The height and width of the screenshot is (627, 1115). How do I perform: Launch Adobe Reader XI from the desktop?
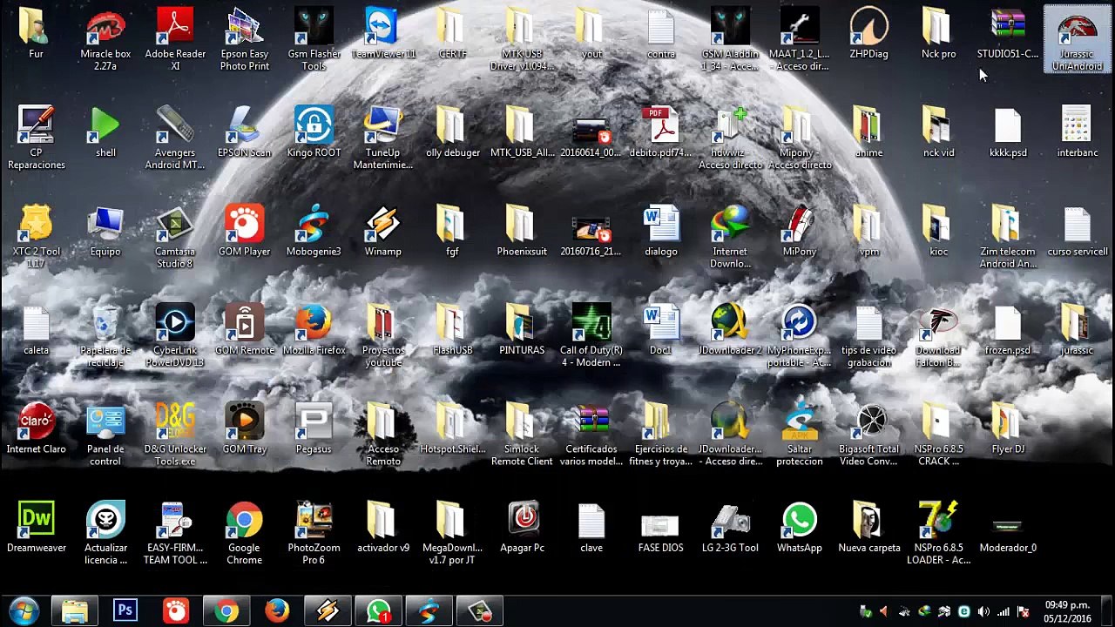pyautogui.click(x=175, y=39)
